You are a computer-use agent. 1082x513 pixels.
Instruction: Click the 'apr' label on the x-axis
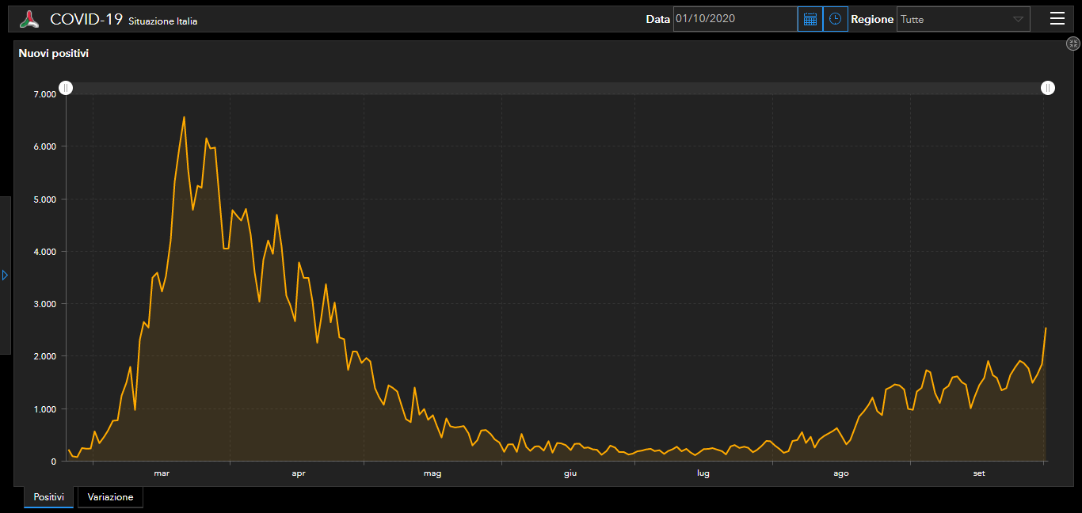tap(299, 473)
